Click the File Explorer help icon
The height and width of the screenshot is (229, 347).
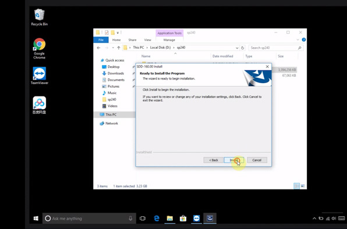click(x=304, y=40)
